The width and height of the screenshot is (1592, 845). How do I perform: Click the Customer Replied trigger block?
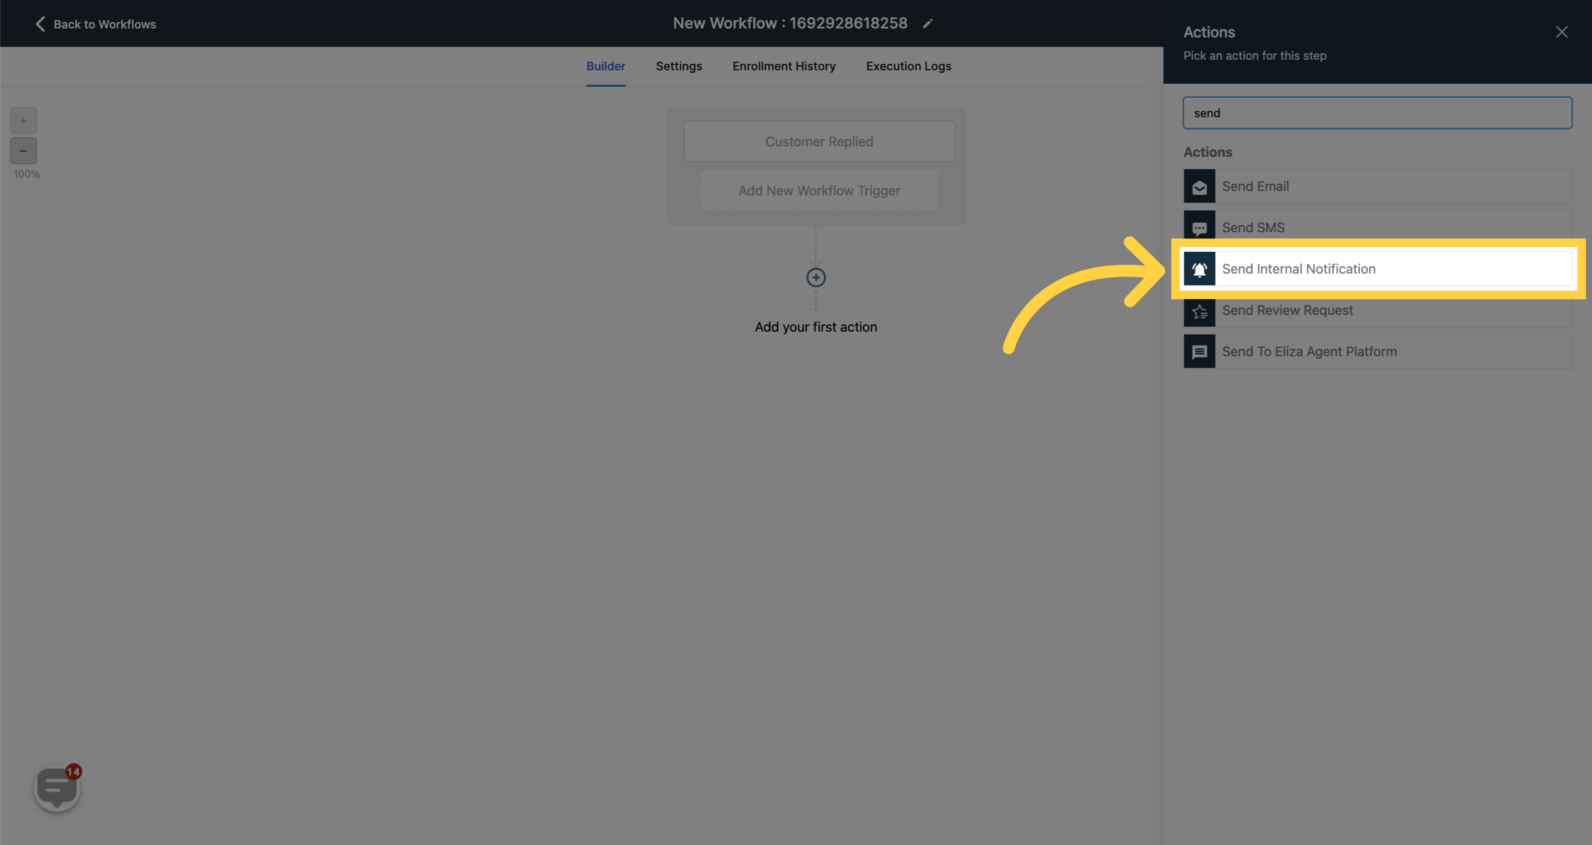819,141
